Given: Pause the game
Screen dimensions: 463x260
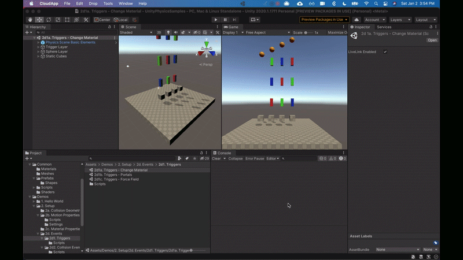Looking at the screenshot, I should 225,20.
